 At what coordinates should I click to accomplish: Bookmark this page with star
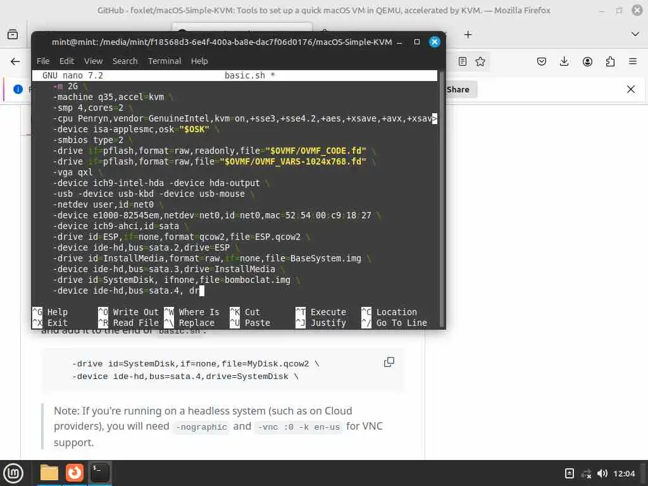480,61
